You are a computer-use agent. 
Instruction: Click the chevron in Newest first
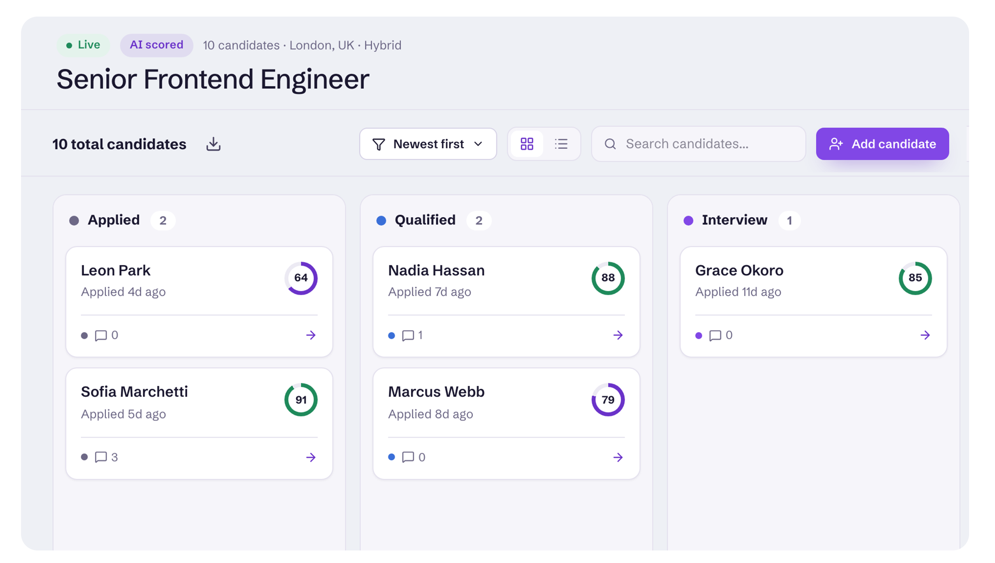[478, 144]
